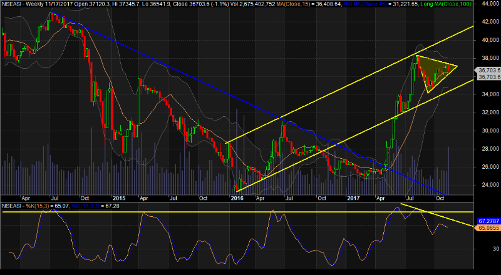Select the Long MA(Close,100) legend entry

(447, 4)
